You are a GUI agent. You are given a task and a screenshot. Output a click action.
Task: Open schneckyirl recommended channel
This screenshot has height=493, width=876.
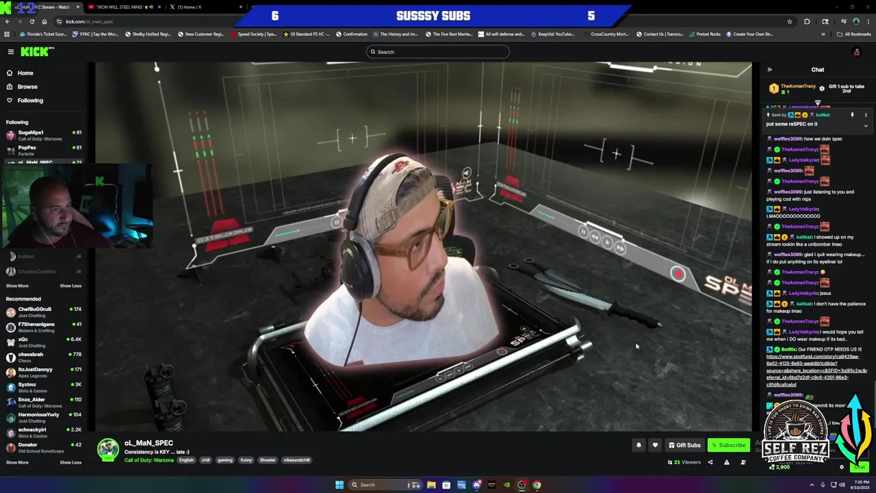click(x=42, y=432)
